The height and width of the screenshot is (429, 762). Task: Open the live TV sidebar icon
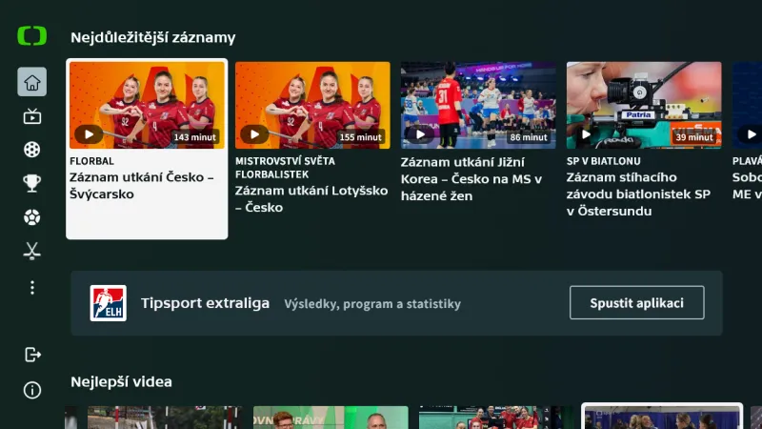[x=32, y=116]
